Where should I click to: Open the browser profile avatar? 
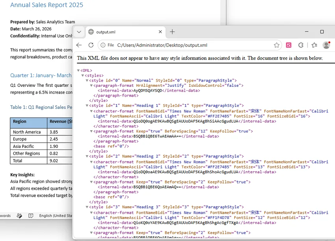click(x=326, y=45)
